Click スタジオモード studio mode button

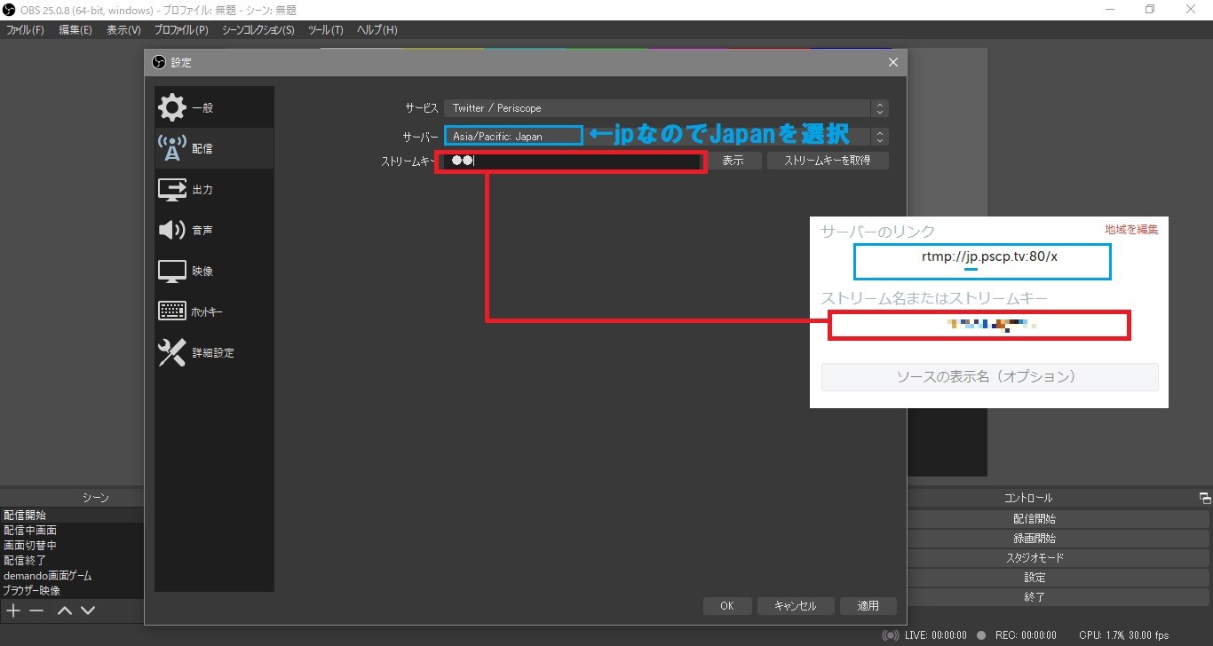(x=1035, y=558)
